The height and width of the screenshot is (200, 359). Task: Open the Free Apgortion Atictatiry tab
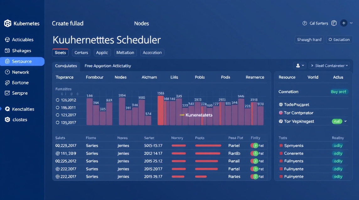tap(108, 66)
